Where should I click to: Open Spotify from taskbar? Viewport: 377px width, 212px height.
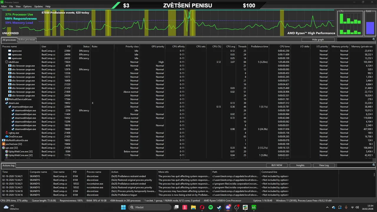coord(211,207)
